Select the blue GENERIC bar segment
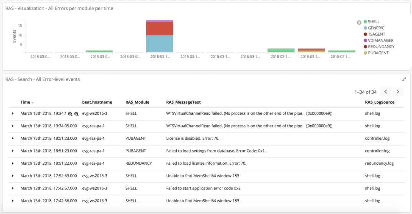 159,44
